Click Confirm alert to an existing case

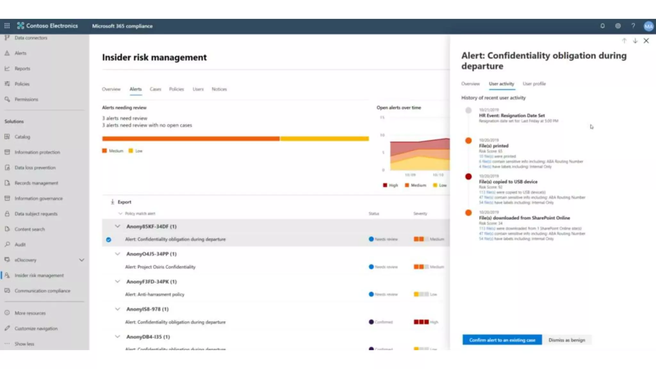502,340
